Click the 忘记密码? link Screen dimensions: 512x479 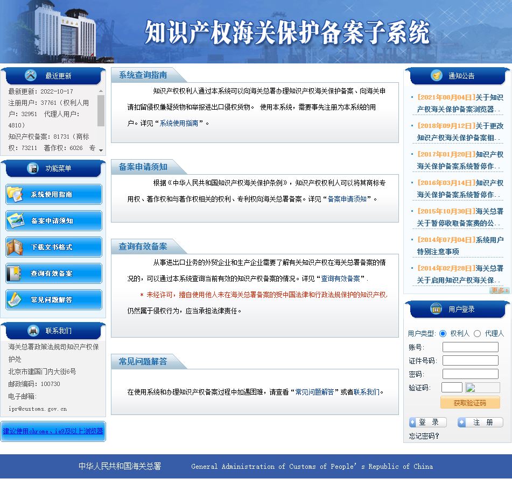point(424,436)
